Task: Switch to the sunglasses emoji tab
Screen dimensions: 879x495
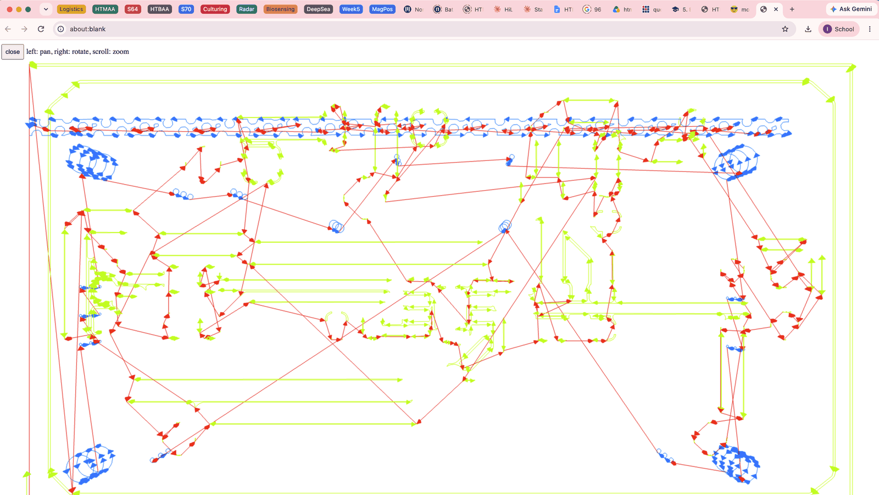Action: [740, 9]
